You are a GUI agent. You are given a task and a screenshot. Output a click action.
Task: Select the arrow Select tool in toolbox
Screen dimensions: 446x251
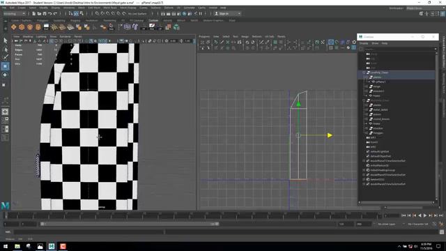5,41
